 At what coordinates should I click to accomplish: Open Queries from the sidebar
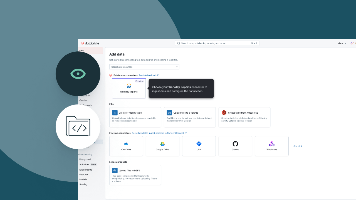click(83, 100)
